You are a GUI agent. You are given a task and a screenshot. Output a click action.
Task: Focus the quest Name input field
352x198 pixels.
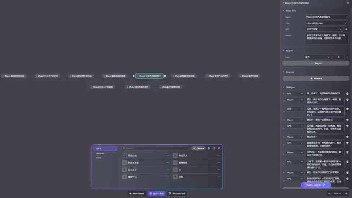[327, 17]
